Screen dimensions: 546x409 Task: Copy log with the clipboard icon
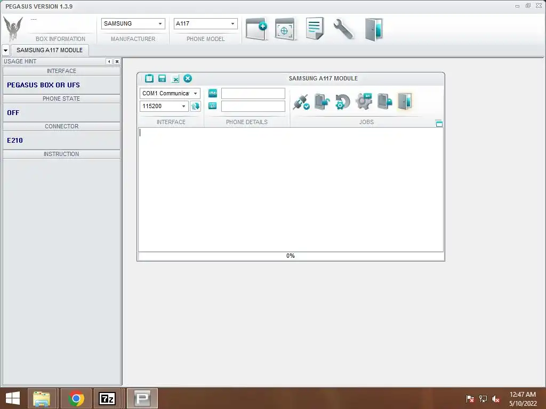149,78
